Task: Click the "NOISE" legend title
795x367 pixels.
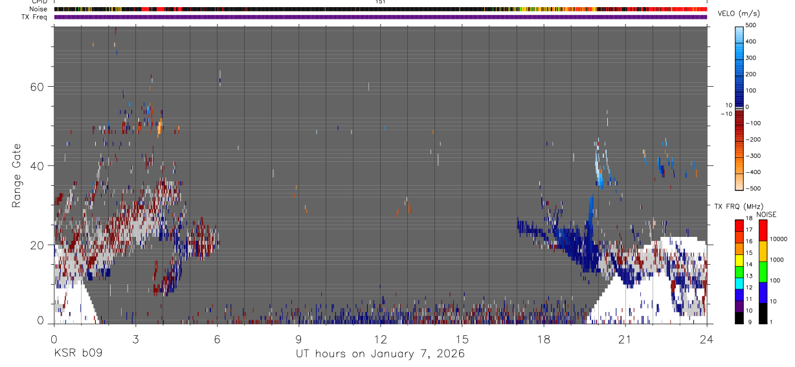Action: [x=766, y=214]
